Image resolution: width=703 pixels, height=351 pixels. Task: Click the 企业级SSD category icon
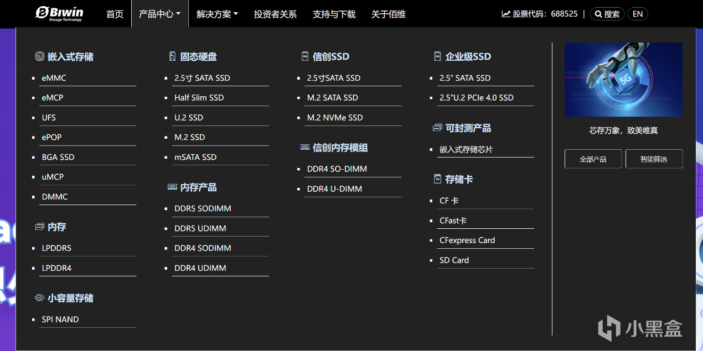point(437,56)
